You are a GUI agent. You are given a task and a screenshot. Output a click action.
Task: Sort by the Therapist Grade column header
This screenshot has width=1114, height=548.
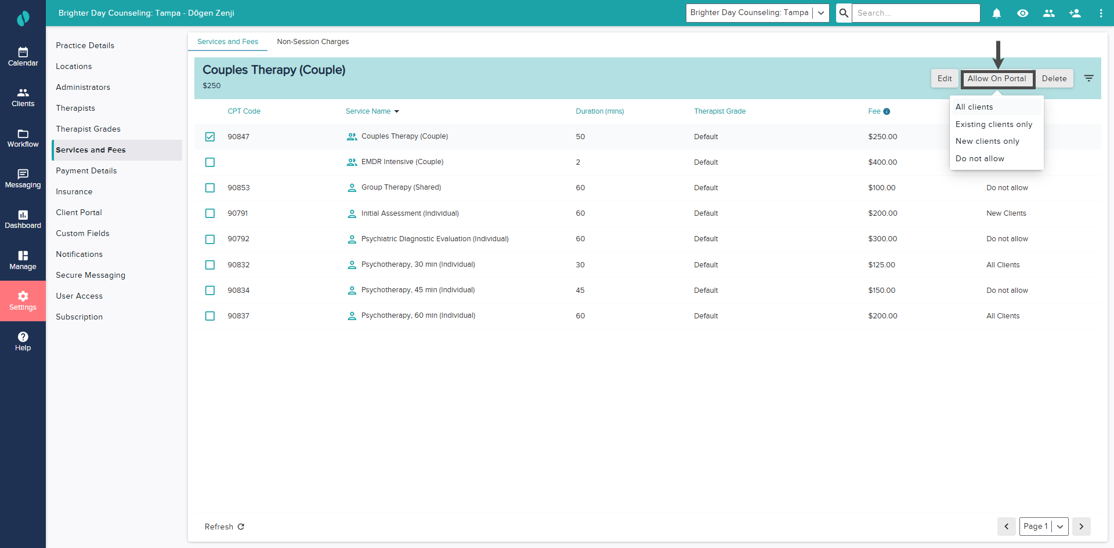[720, 111]
